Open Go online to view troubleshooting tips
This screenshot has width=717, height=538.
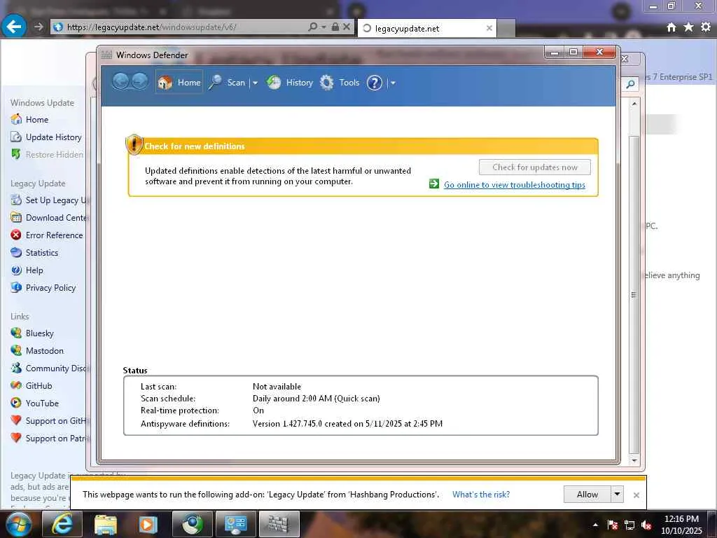515,185
